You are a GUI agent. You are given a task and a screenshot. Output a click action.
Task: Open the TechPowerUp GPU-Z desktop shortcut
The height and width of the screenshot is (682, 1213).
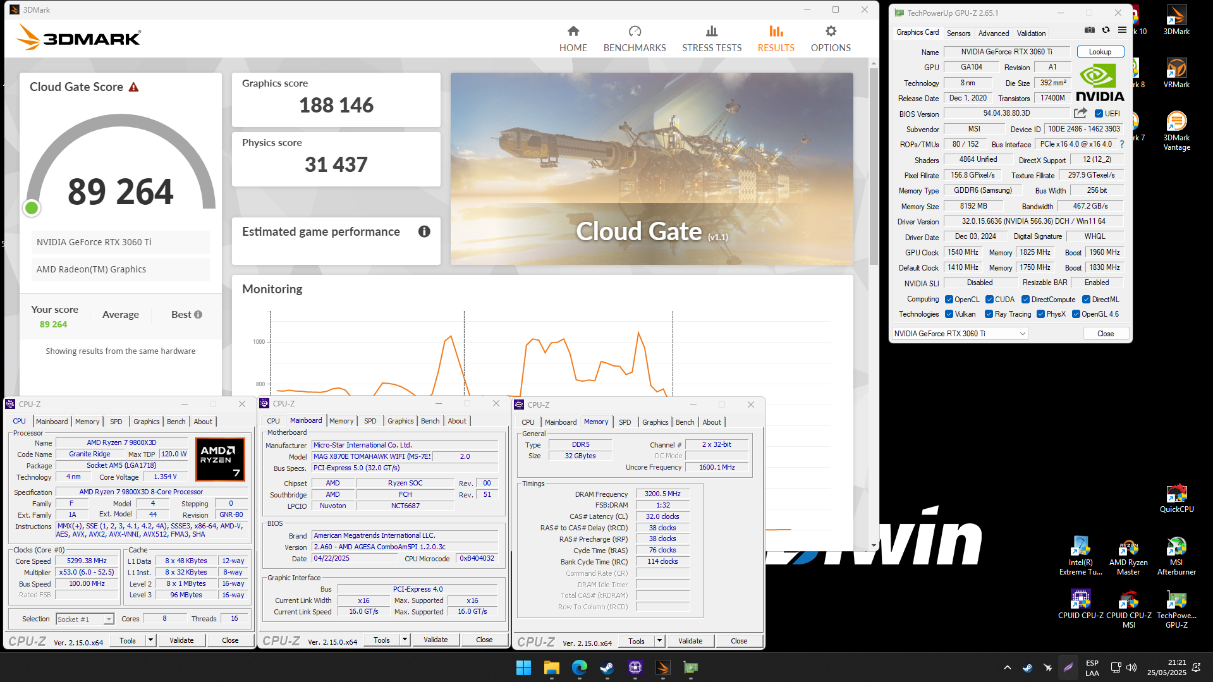(1176, 609)
